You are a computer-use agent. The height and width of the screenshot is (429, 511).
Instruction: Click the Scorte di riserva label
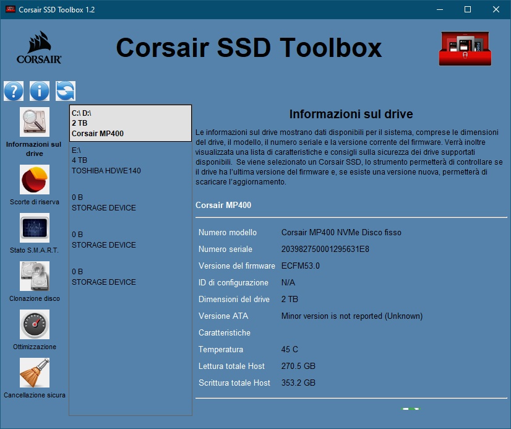35,202
